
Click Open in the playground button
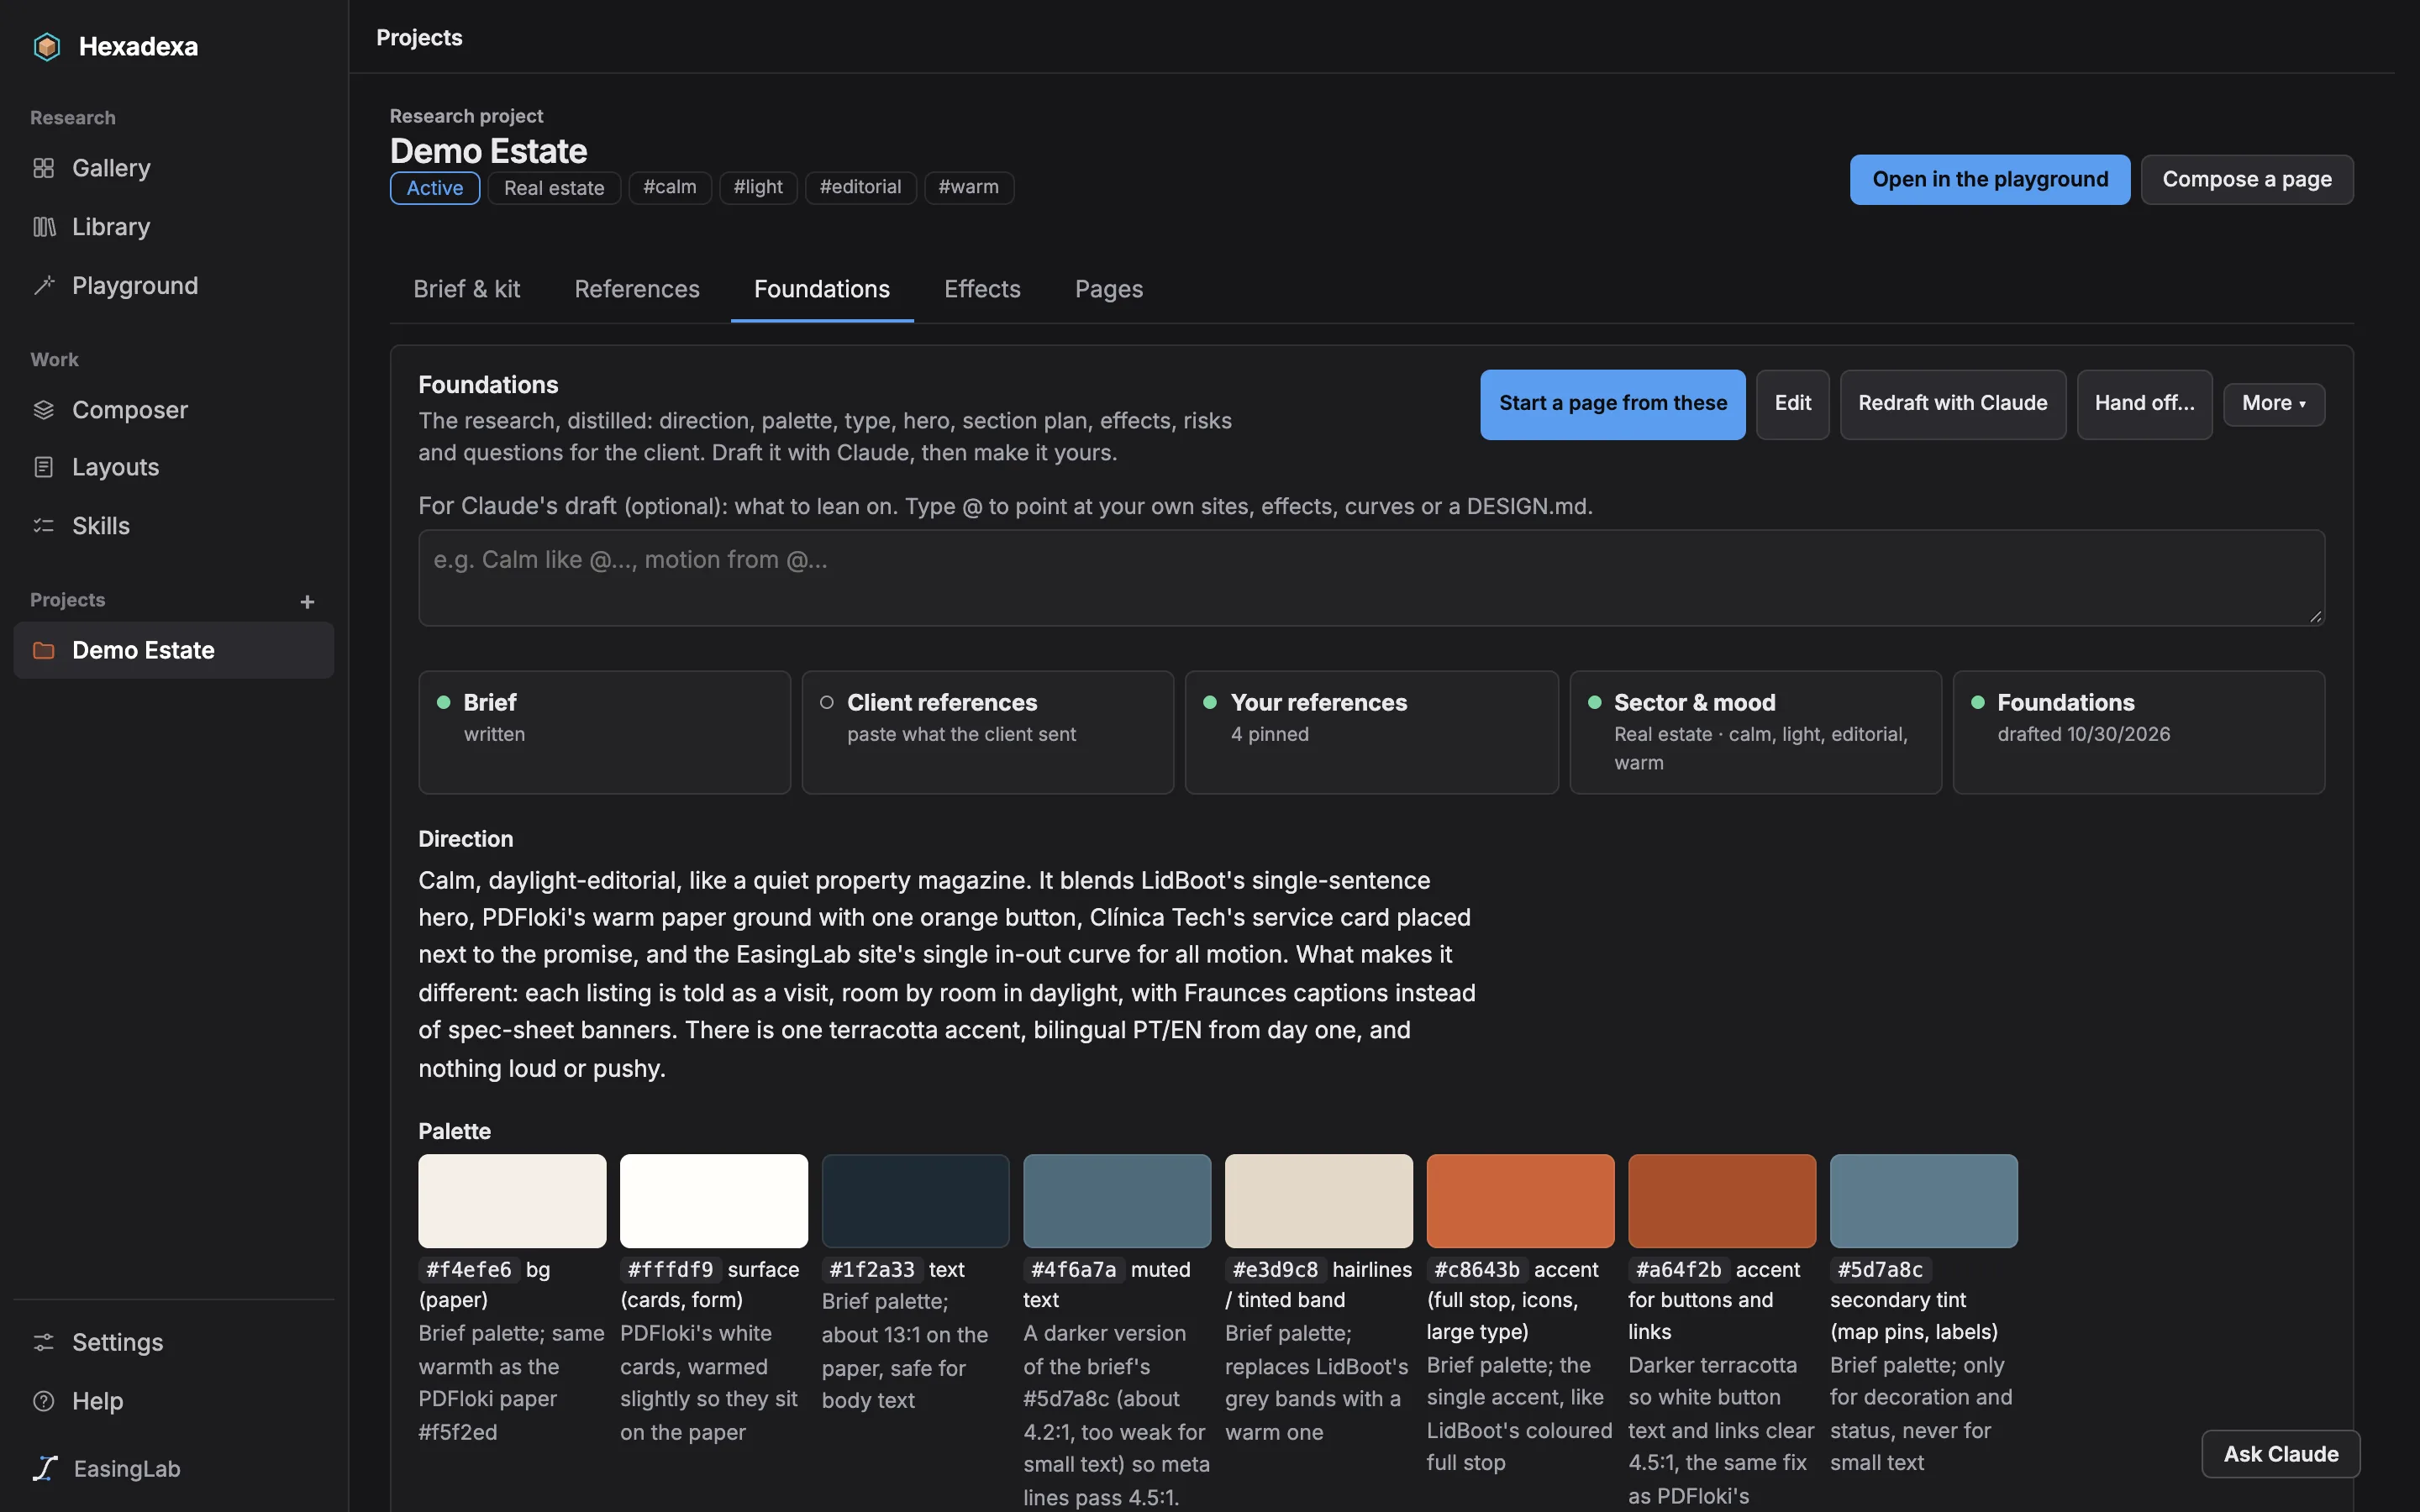click(x=1990, y=180)
